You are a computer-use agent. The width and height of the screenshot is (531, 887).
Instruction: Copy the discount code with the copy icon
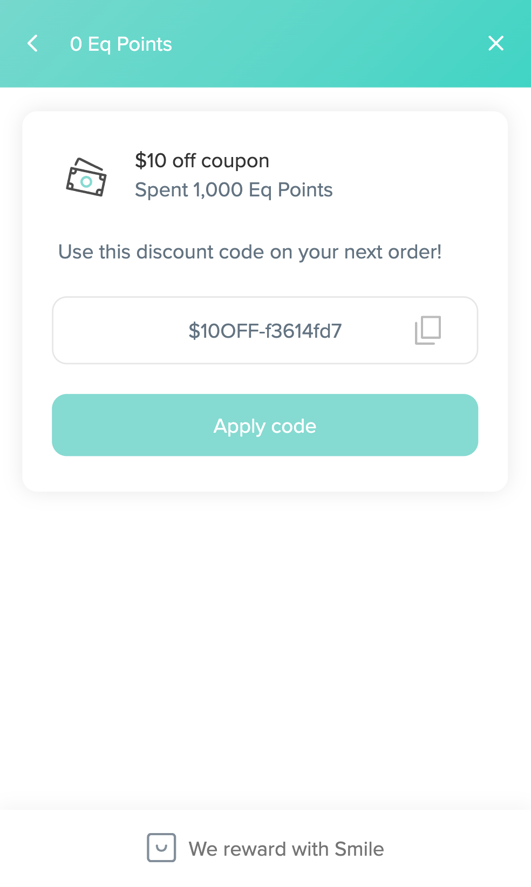[428, 330]
